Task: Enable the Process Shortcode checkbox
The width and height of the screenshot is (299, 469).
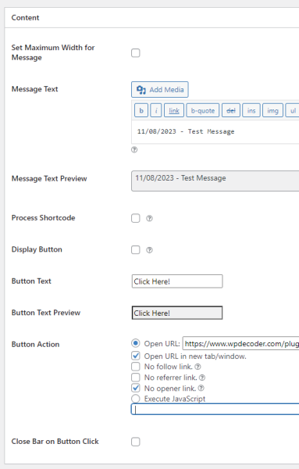Action: tap(136, 218)
